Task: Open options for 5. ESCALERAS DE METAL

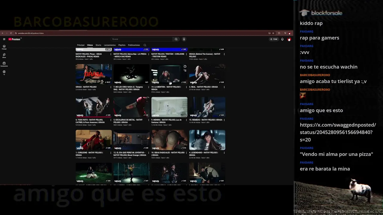Action: [148, 120]
